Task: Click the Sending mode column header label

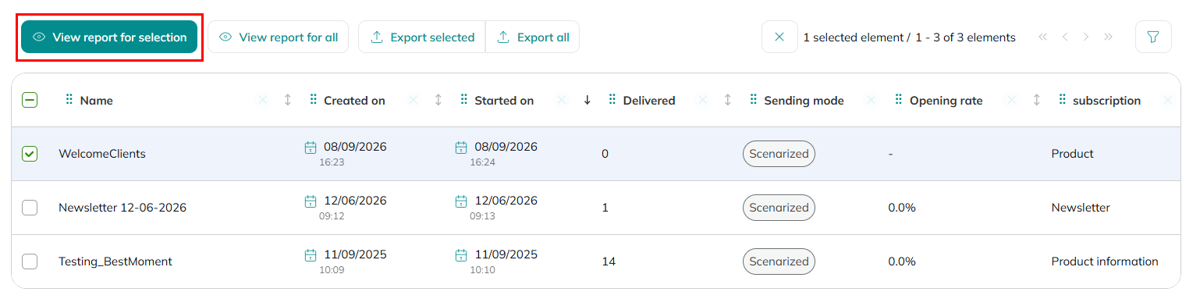Action: (804, 101)
